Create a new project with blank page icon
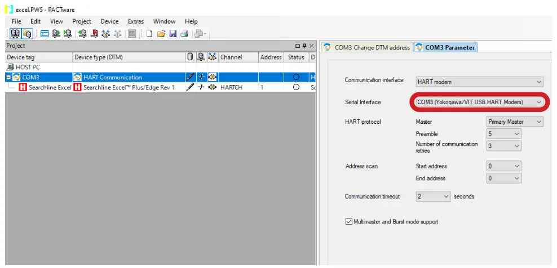Viewport: 557px width, 268px height. coord(149,34)
